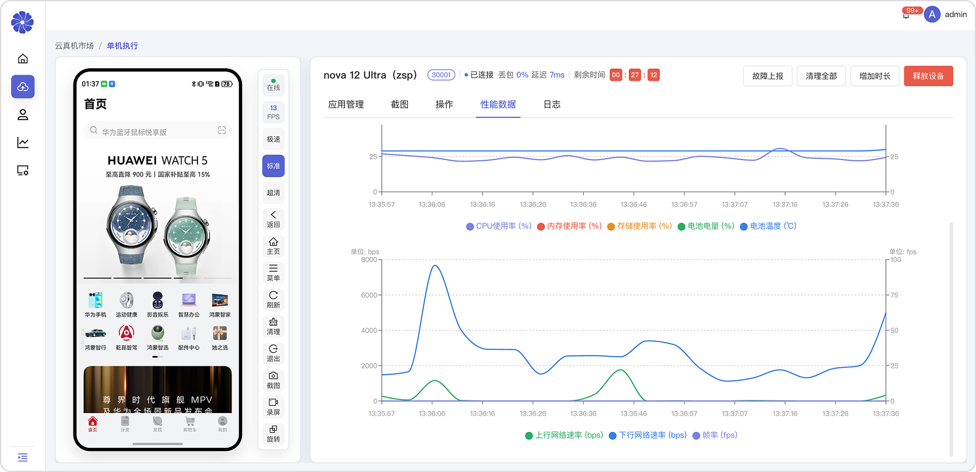
Task: Toggle CPU使用率 legend series
Action: click(498, 226)
